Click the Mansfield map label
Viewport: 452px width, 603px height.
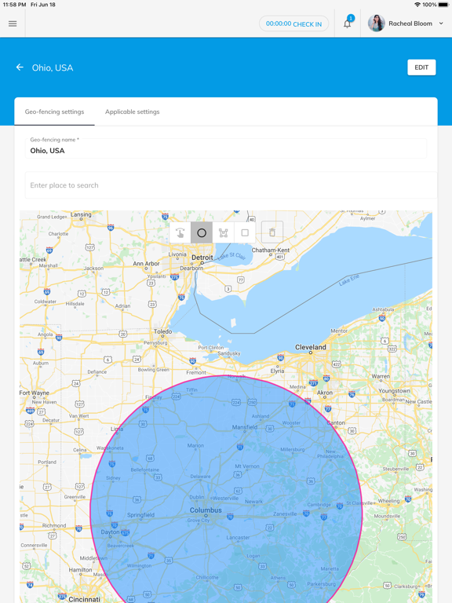pyautogui.click(x=245, y=427)
